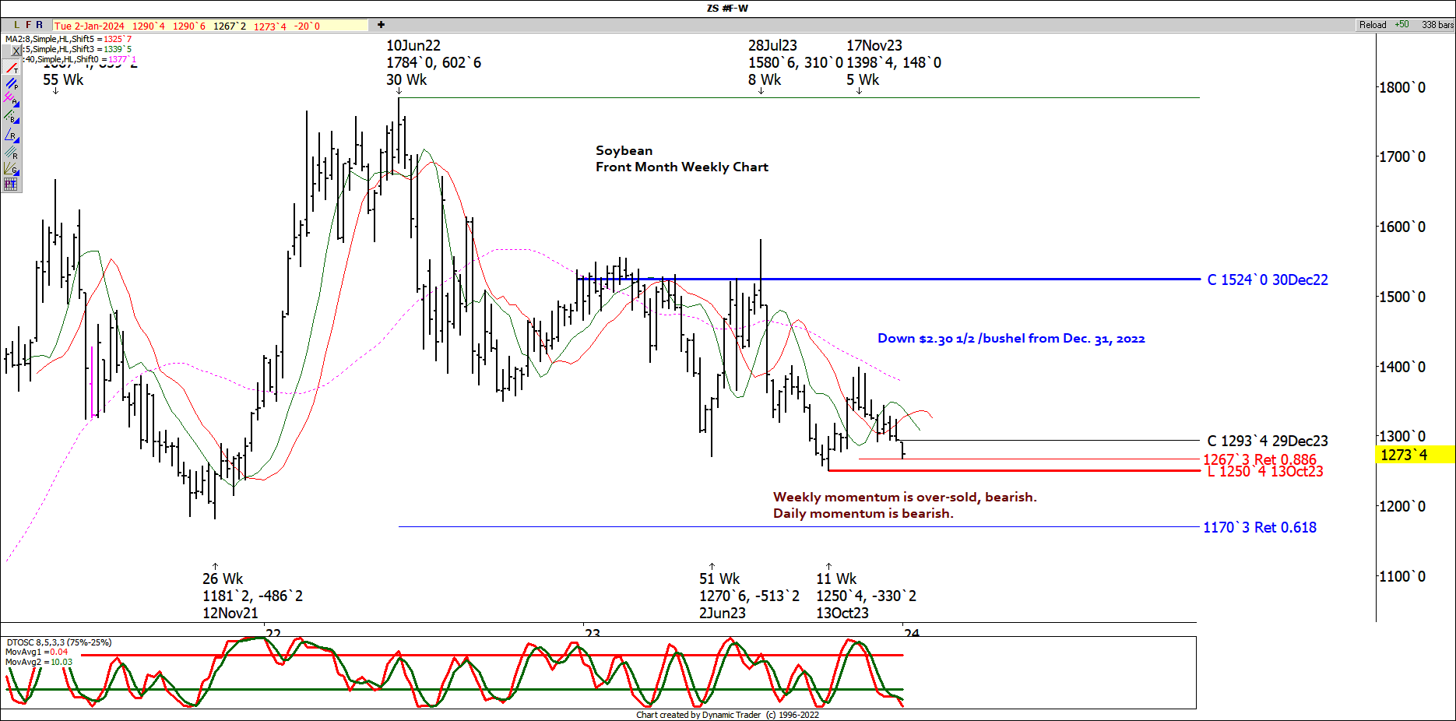Click the 12Nov21 1181`2 swing low label
The image size is (1456, 721).
252,596
